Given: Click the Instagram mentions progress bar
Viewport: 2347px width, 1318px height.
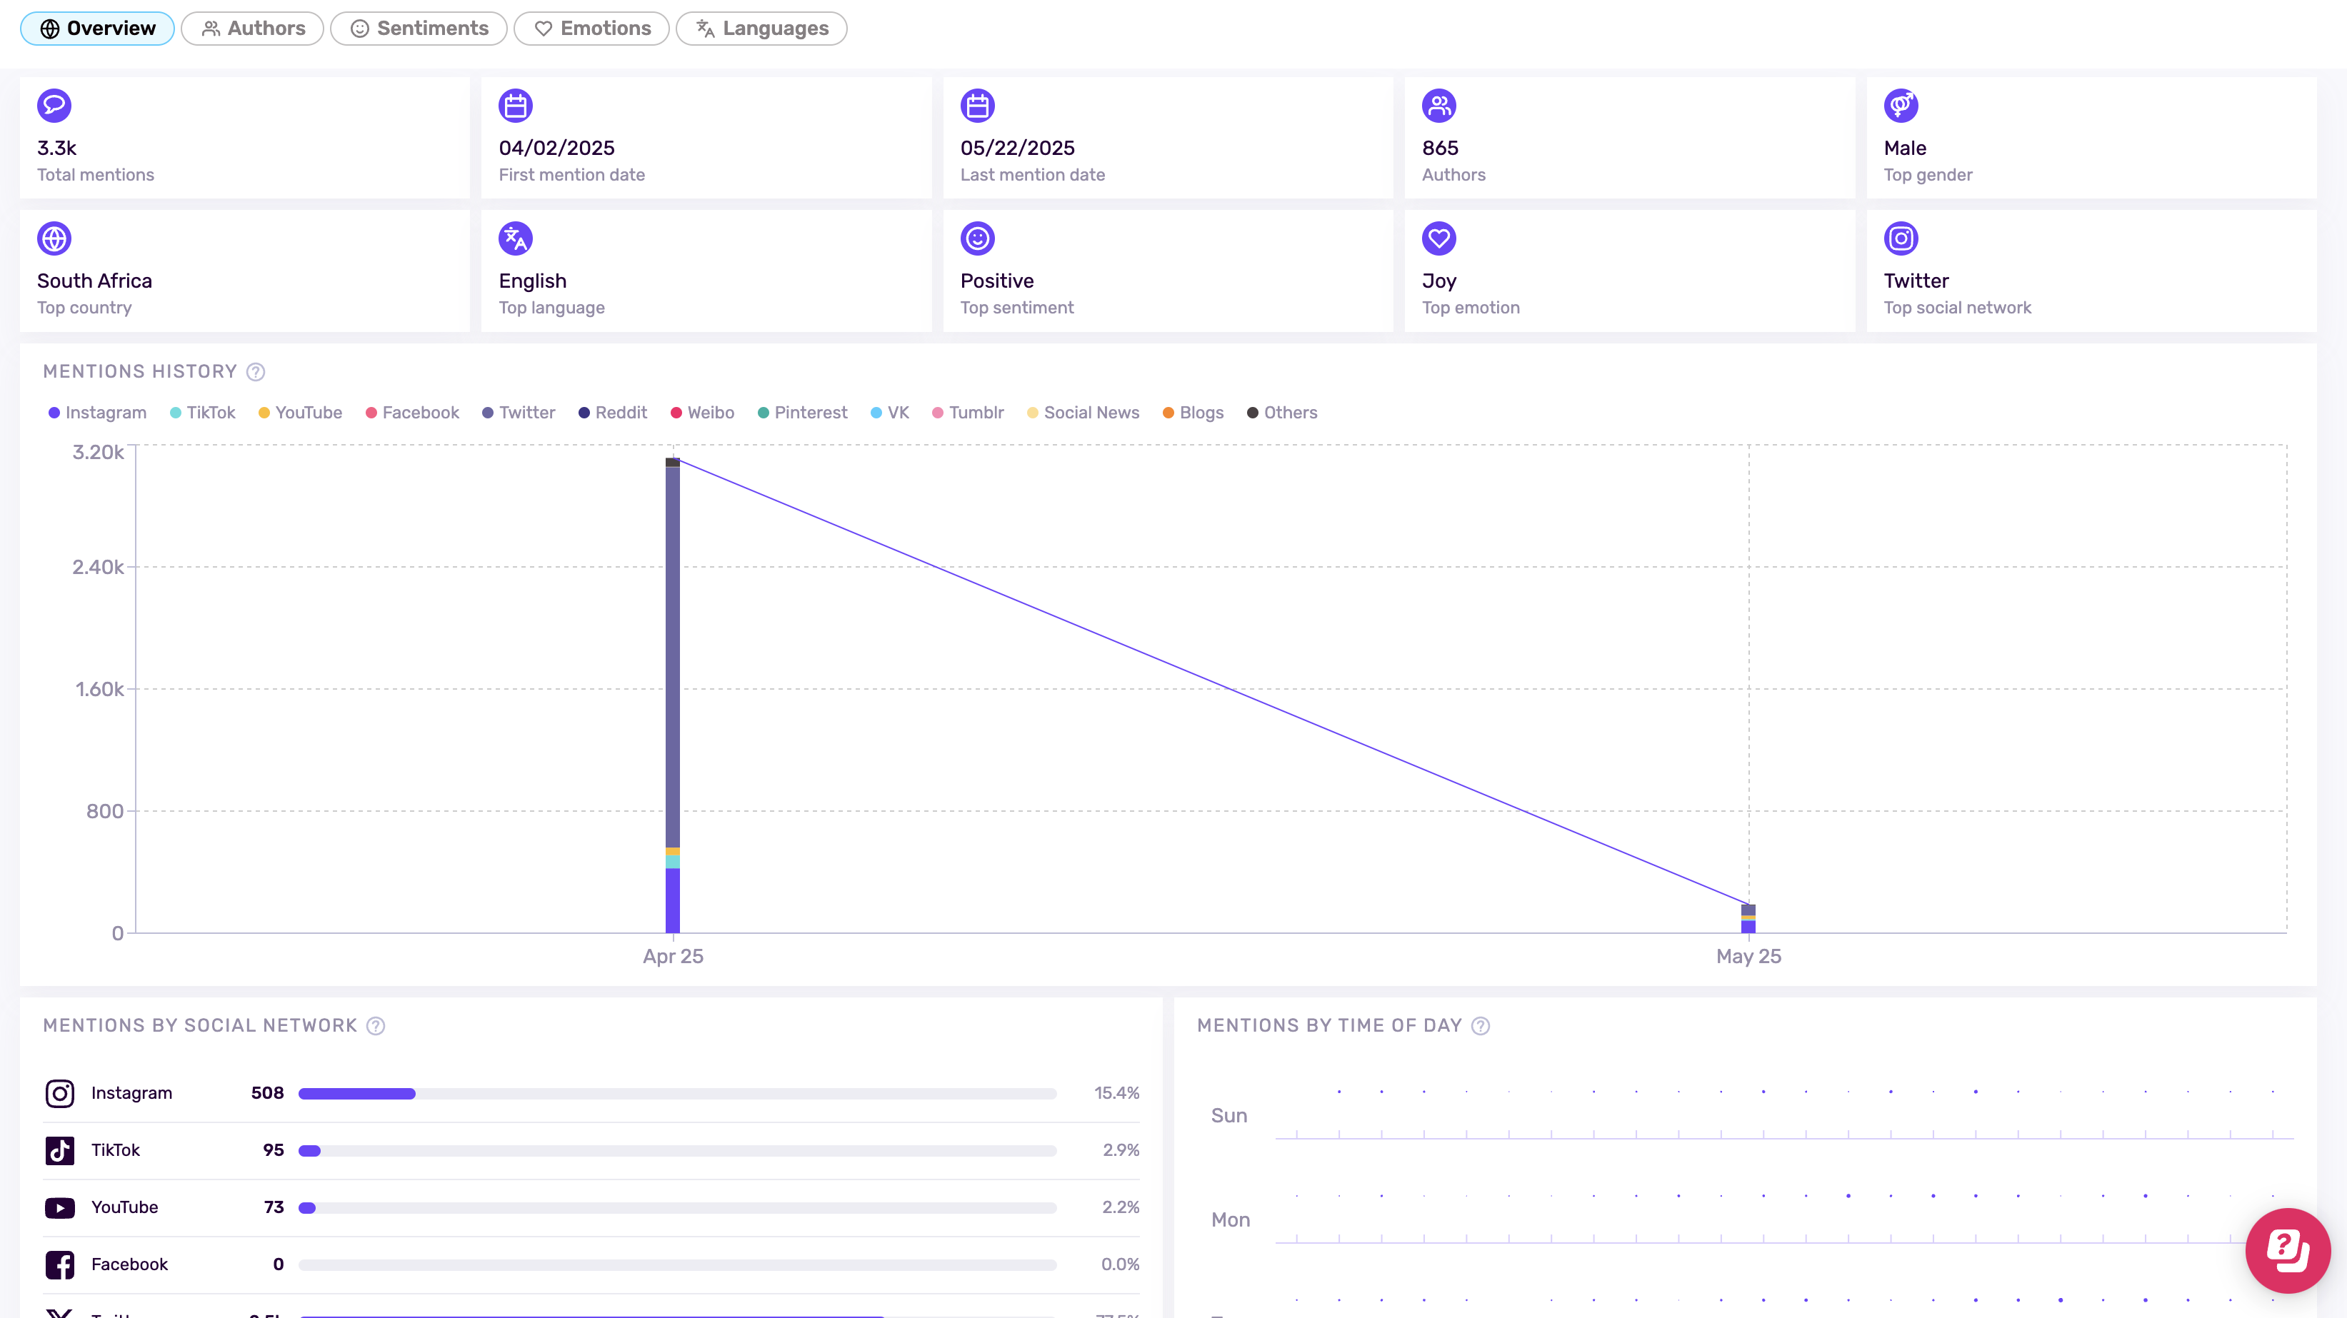Looking at the screenshot, I should pyautogui.click(x=674, y=1093).
